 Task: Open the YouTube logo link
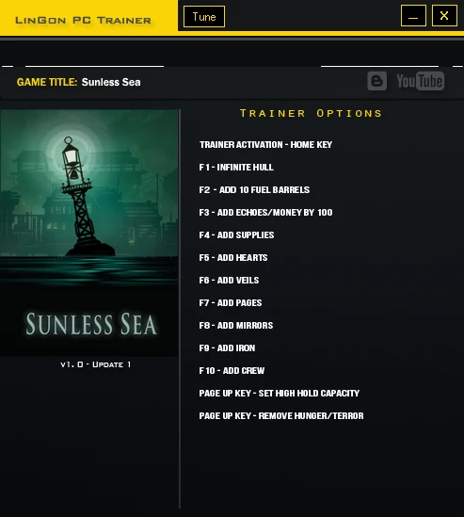pyautogui.click(x=420, y=81)
